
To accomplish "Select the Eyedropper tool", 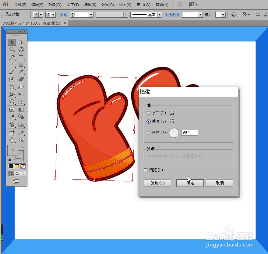I will click(x=12, y=117).
